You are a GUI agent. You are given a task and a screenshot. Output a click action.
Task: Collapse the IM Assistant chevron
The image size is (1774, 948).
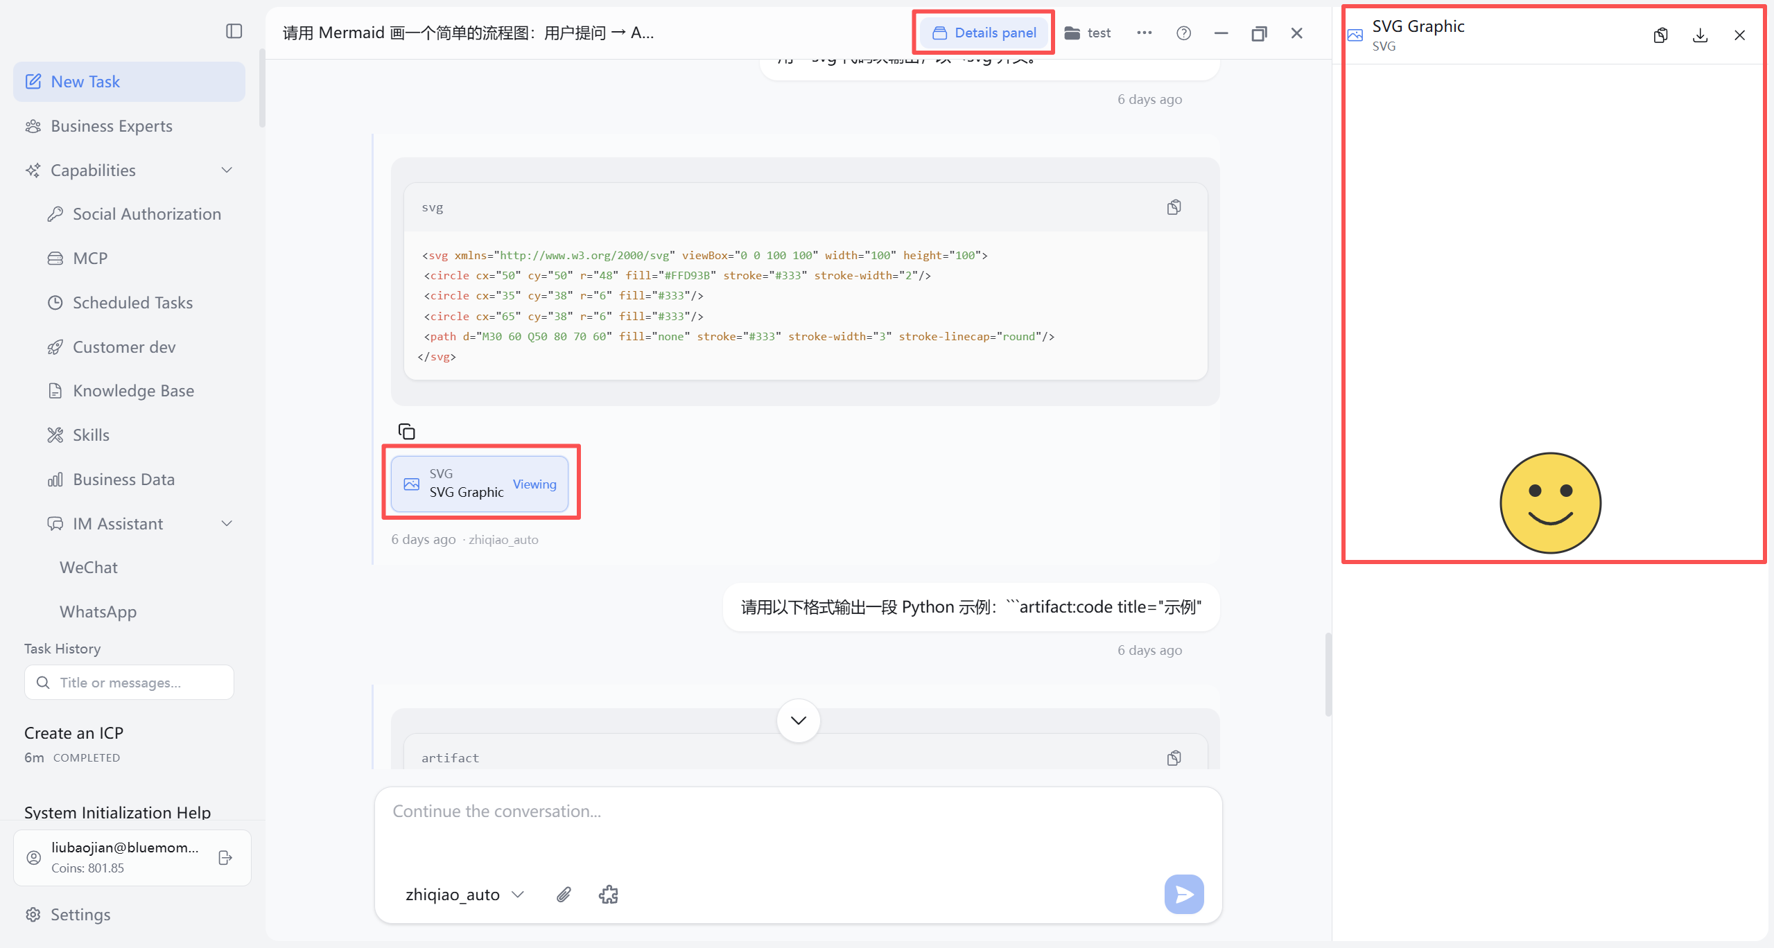[x=227, y=524]
